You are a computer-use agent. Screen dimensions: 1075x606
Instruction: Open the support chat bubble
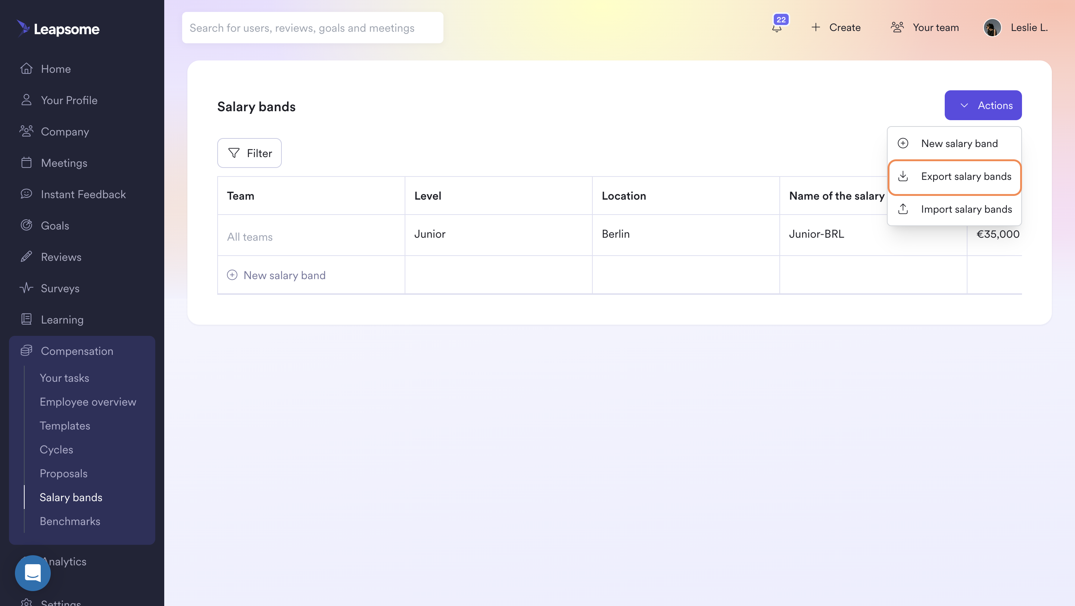click(x=32, y=573)
